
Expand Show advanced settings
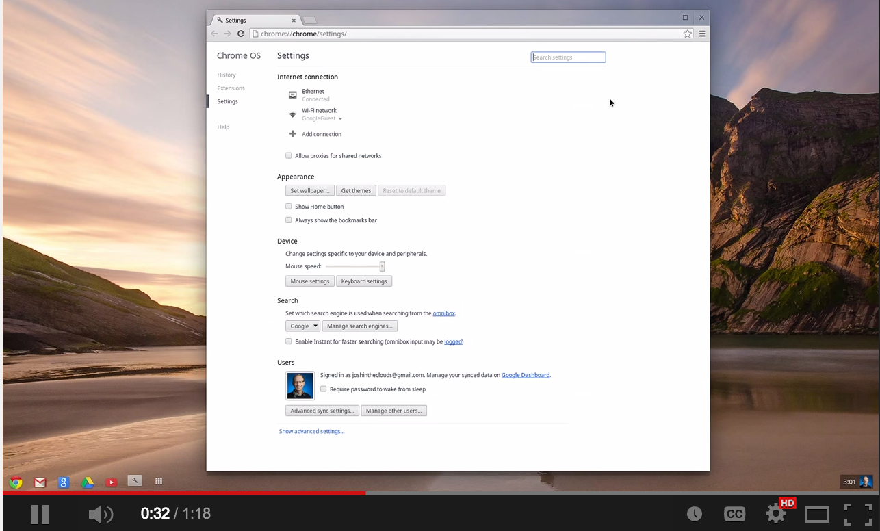(x=311, y=431)
